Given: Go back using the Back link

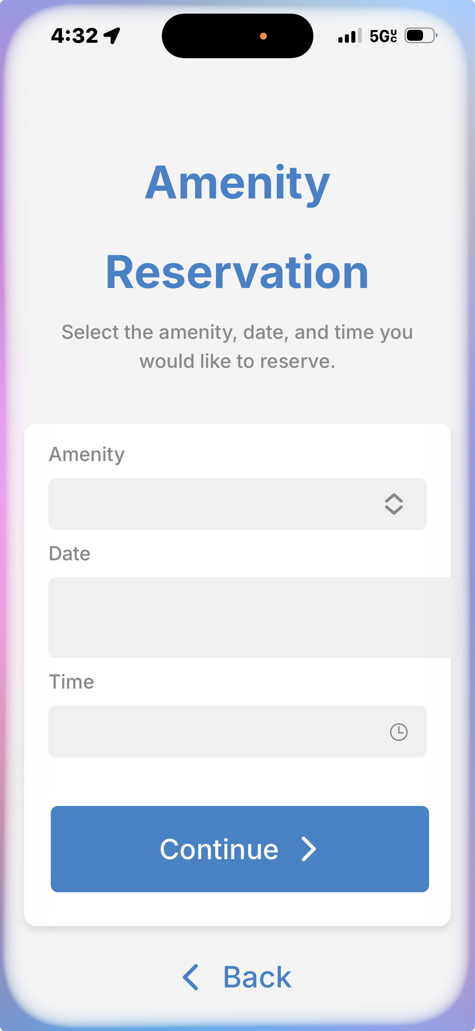Looking at the screenshot, I should pos(257,977).
